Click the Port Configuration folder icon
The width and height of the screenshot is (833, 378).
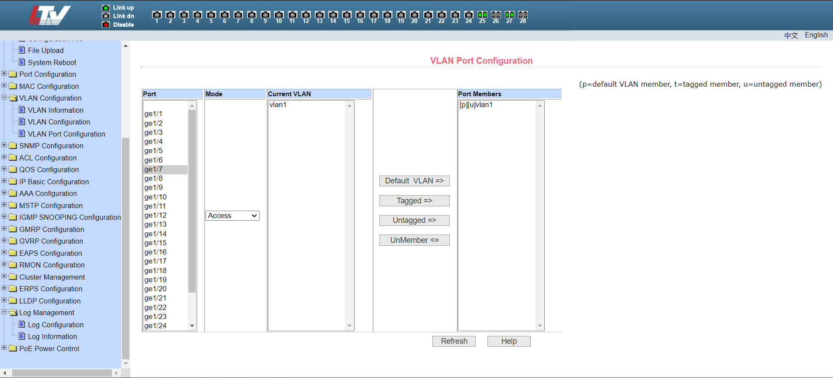(13, 74)
